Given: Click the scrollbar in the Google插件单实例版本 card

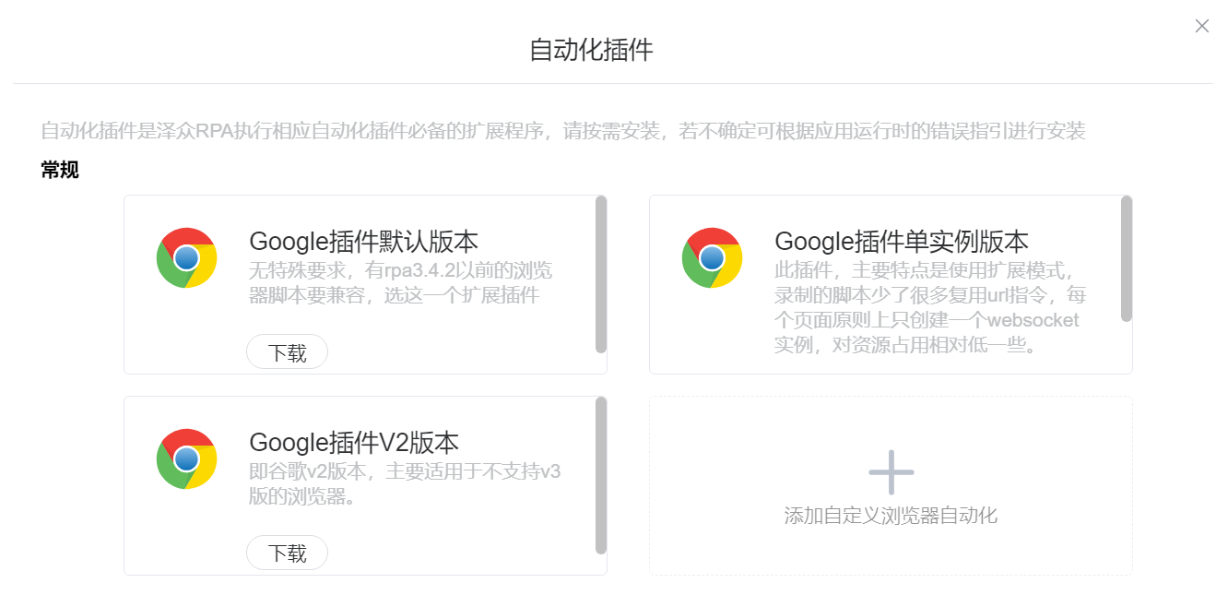Looking at the screenshot, I should click(x=1126, y=258).
